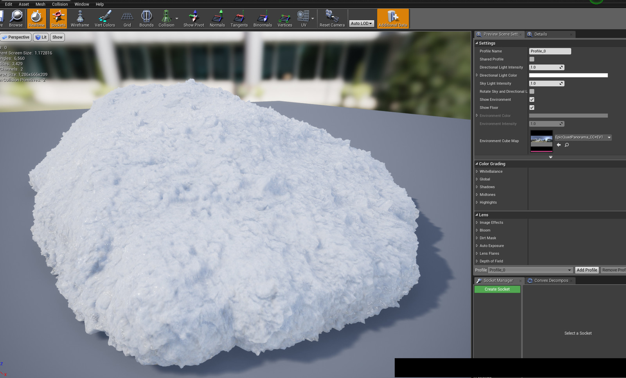Screen dimensions: 626x378
Task: Open the Asset menu
Action: (x=24, y=4)
